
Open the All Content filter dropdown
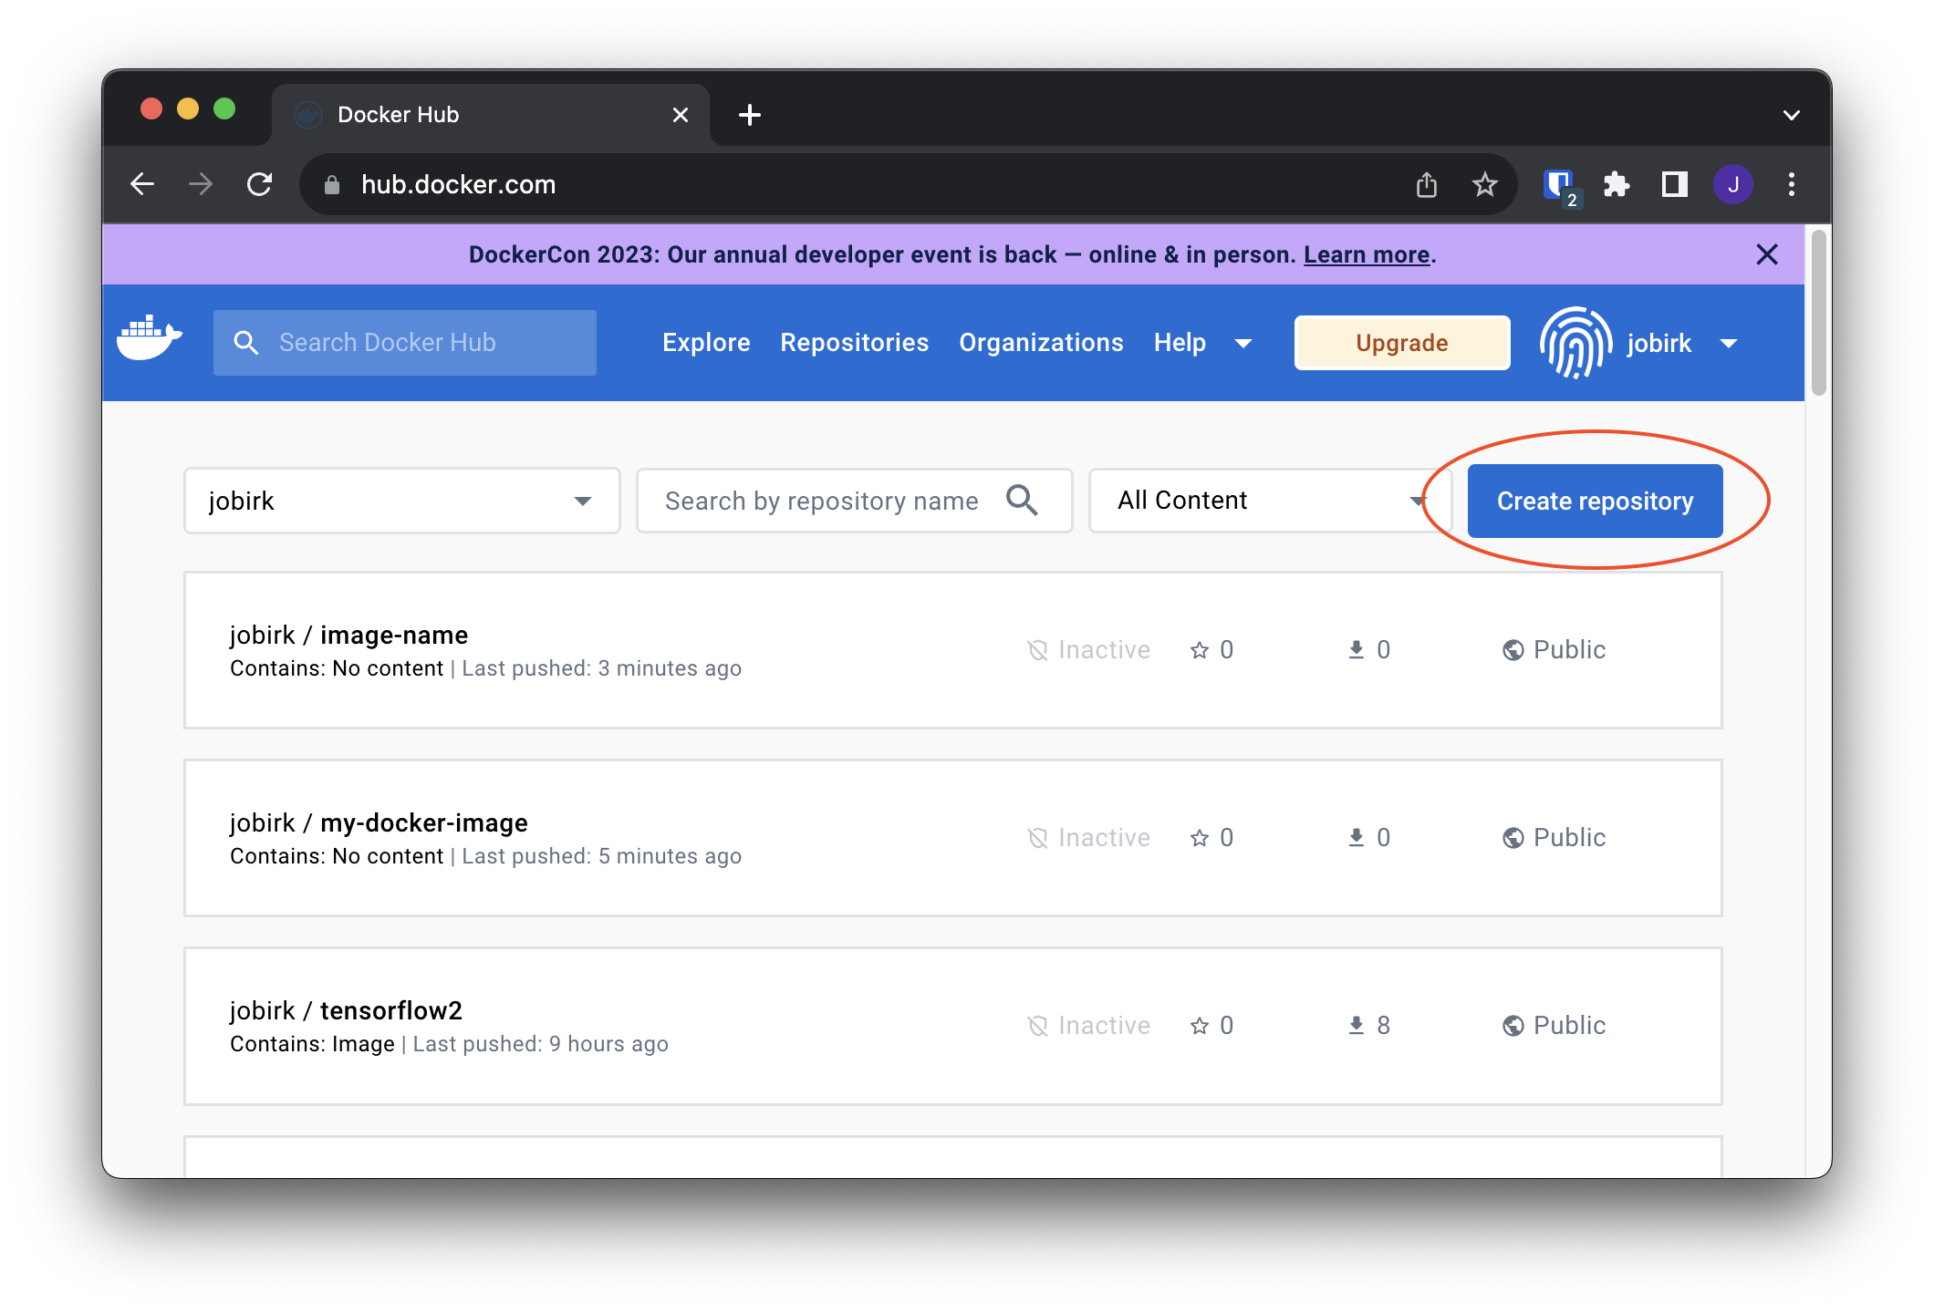1268,501
